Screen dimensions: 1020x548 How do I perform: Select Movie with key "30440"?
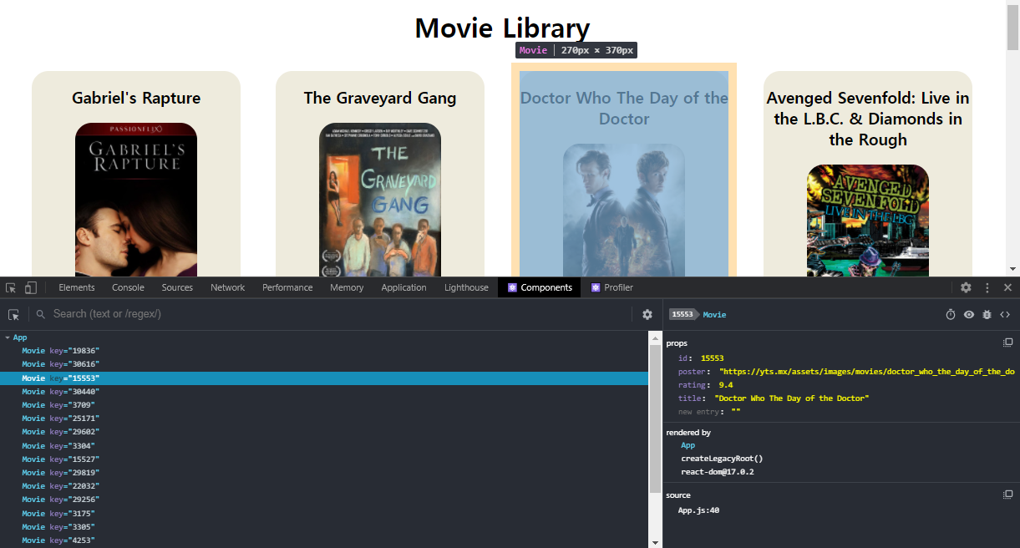(324, 392)
